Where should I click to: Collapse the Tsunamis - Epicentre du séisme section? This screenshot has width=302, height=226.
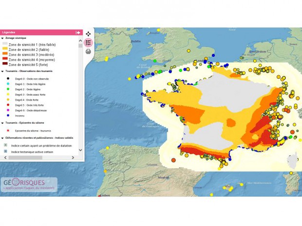2,123
